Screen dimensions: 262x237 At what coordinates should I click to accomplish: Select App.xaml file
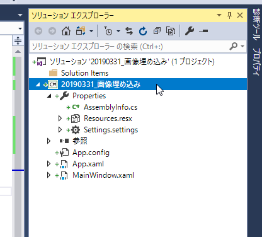pos(88,164)
